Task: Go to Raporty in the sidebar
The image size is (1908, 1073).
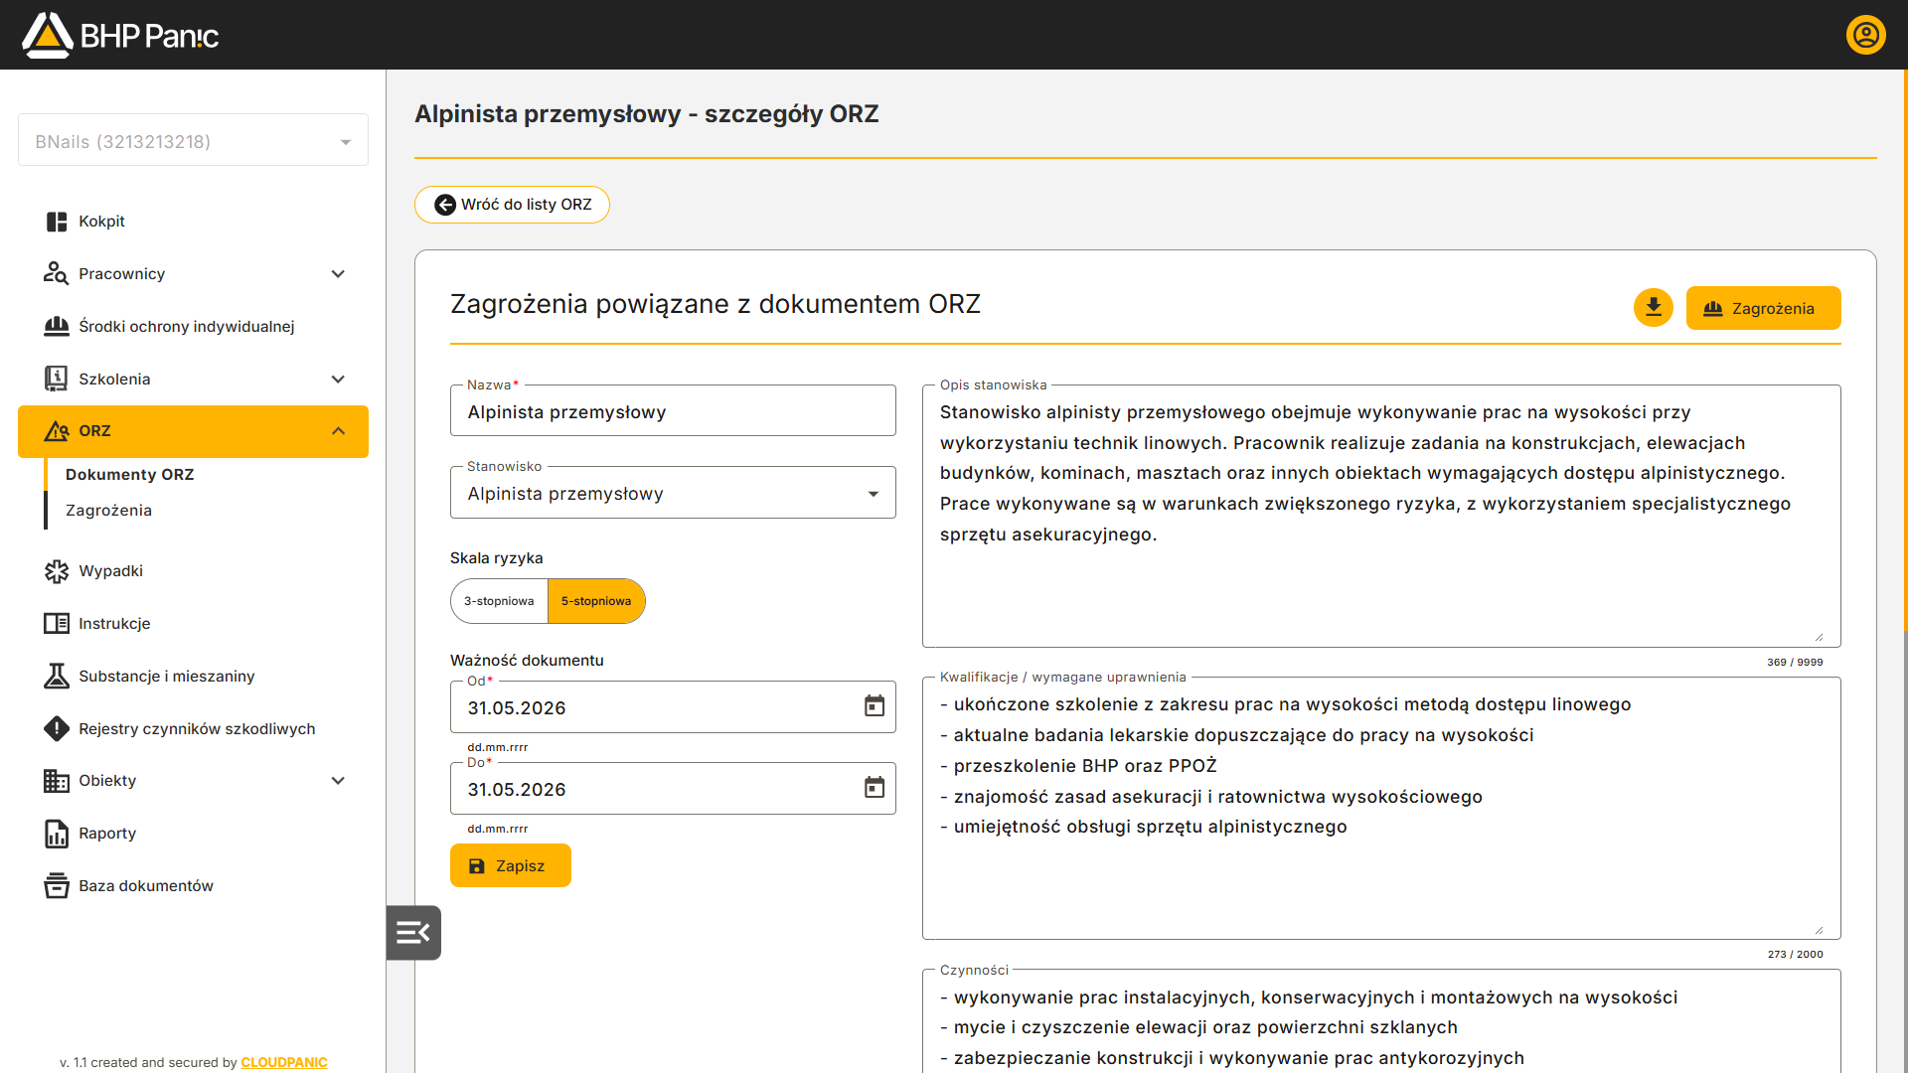Action: tap(193, 834)
